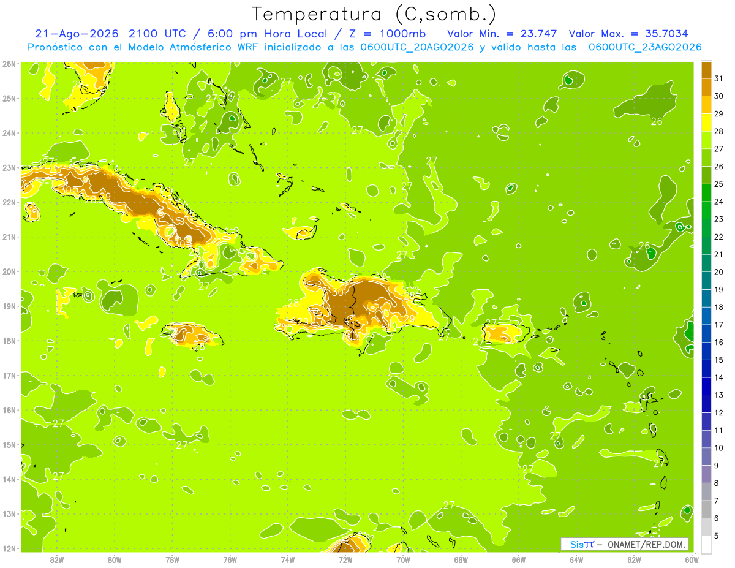Click the '12' label on the color scale
The image size is (735, 568).
(x=719, y=412)
